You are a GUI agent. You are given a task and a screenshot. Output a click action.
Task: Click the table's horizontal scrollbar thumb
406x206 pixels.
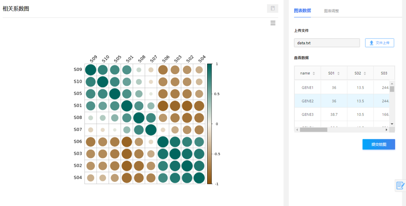tap(314, 130)
